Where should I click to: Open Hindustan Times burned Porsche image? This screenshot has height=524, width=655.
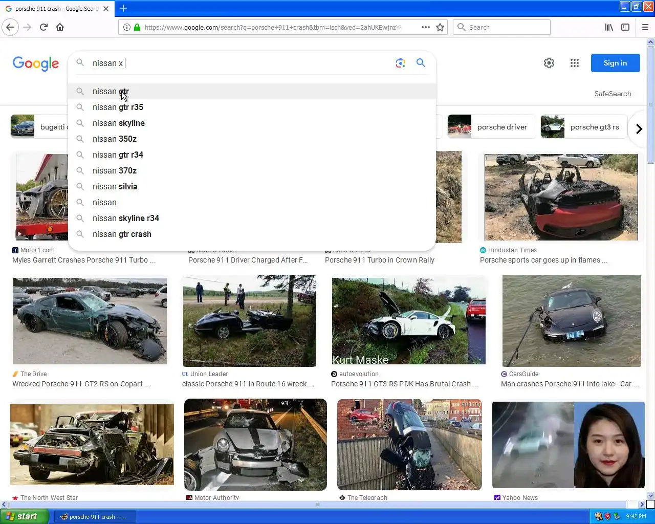(x=561, y=197)
